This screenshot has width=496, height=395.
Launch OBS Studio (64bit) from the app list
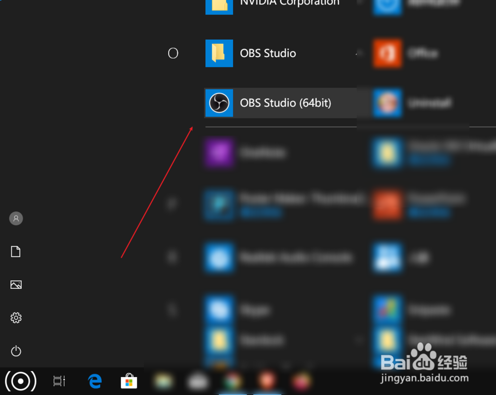[x=281, y=103]
